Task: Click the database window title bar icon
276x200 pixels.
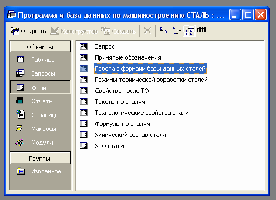Action: tap(12, 14)
